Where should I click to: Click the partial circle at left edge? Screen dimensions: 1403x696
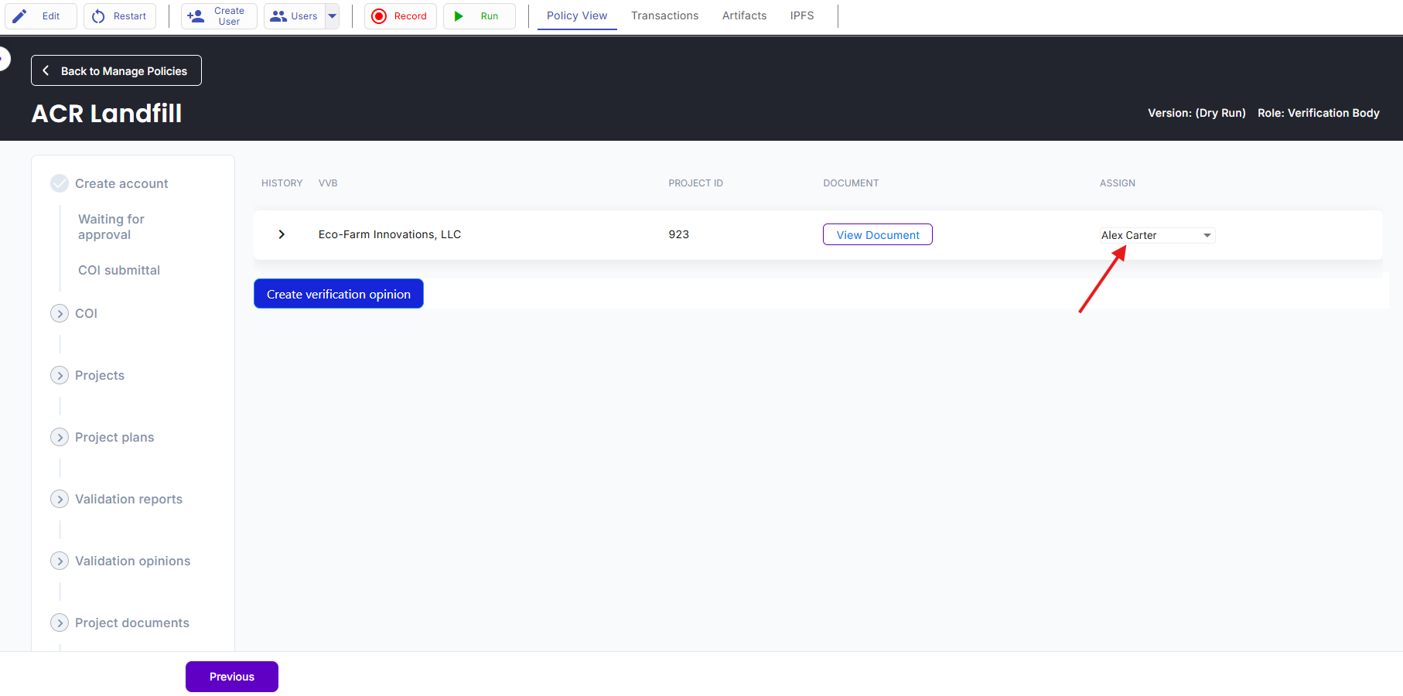point(4,59)
